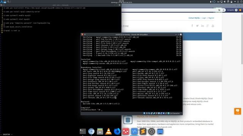
Task: Click the padlock lock-screen icon in the top panel
Action: tap(238, 2)
